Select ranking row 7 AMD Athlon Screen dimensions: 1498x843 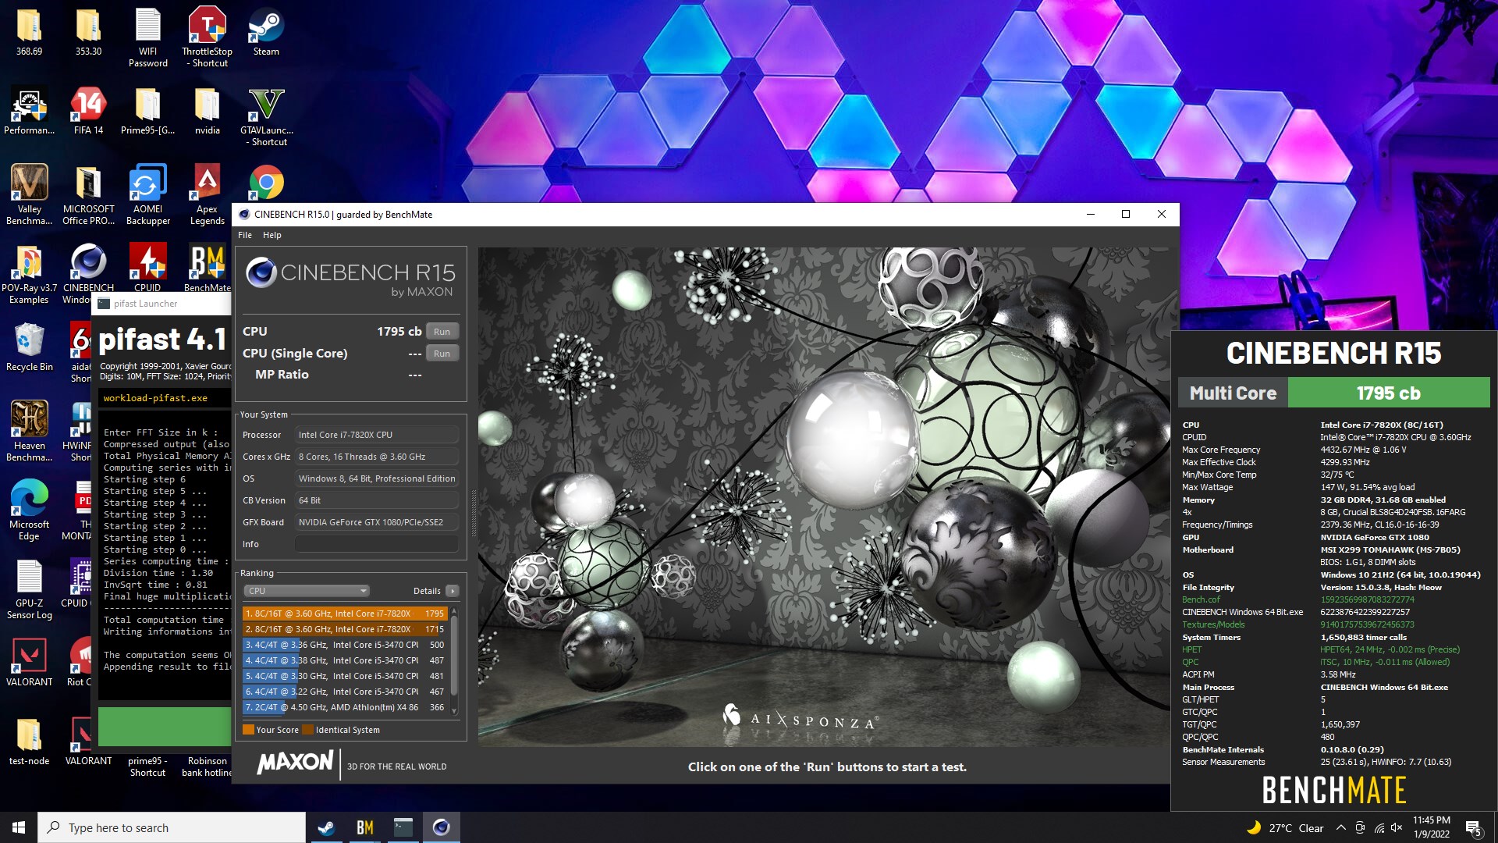pos(345,707)
